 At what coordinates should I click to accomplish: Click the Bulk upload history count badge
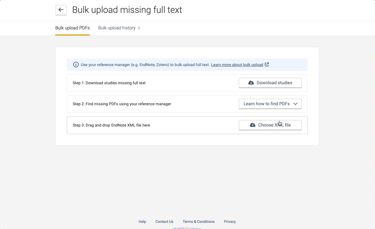point(139,28)
